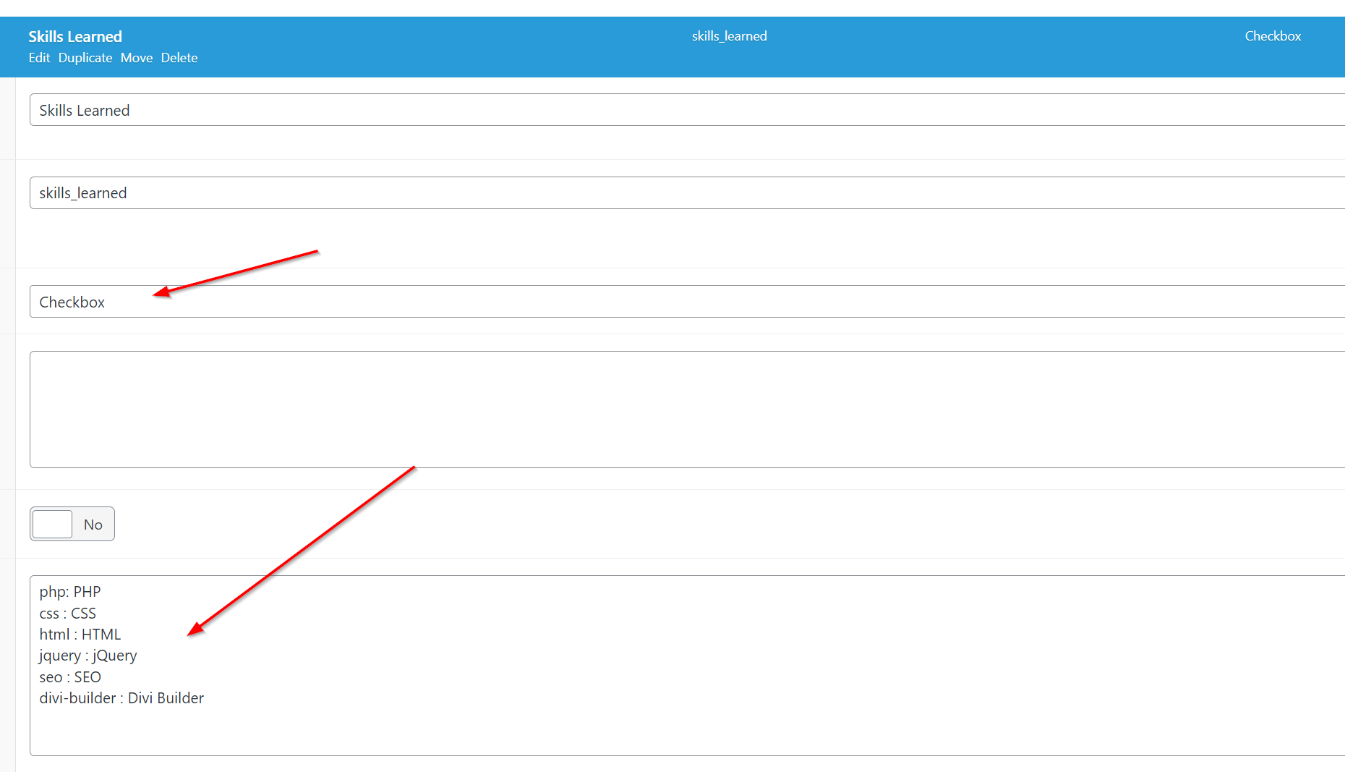The height and width of the screenshot is (772, 1345).
Task: Place cursor on the seo : SEO line
Action: (70, 677)
